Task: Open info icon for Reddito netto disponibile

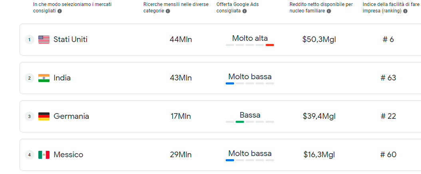Action: coord(329,11)
